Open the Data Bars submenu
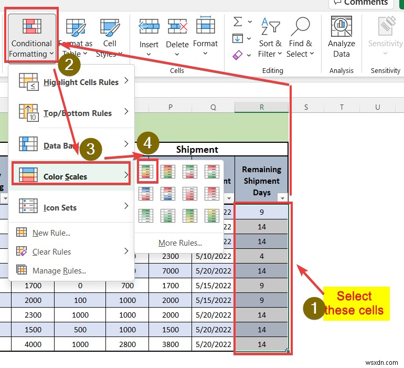Image resolution: width=404 pixels, height=368 pixels. pos(72,145)
